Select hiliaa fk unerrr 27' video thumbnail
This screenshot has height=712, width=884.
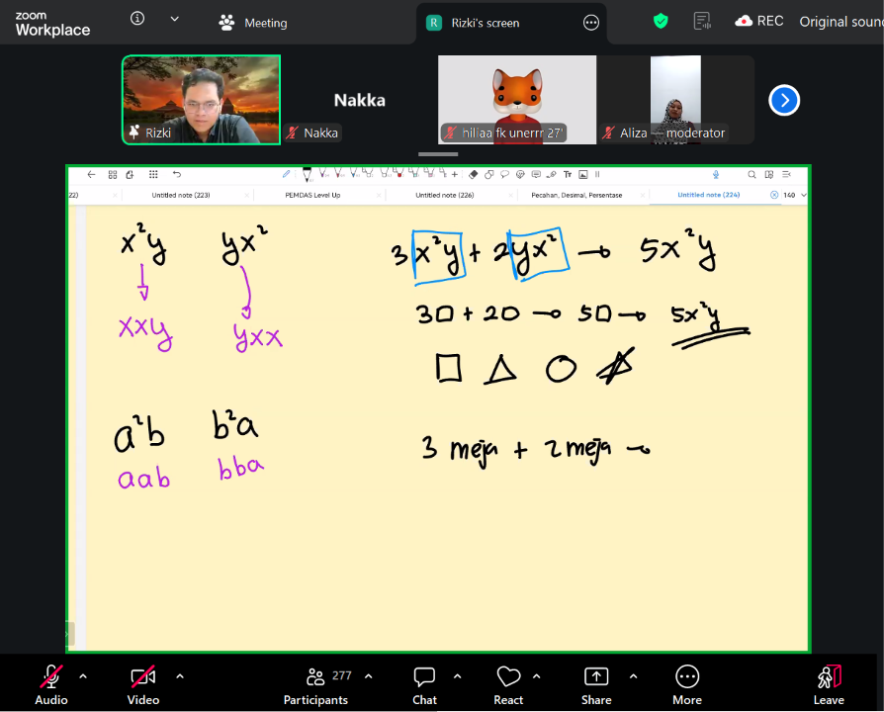coord(517,100)
